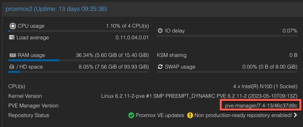This screenshot has width=303, height=127.
Task: Click the SWAP usage refresh icon
Action: [x=160, y=67]
